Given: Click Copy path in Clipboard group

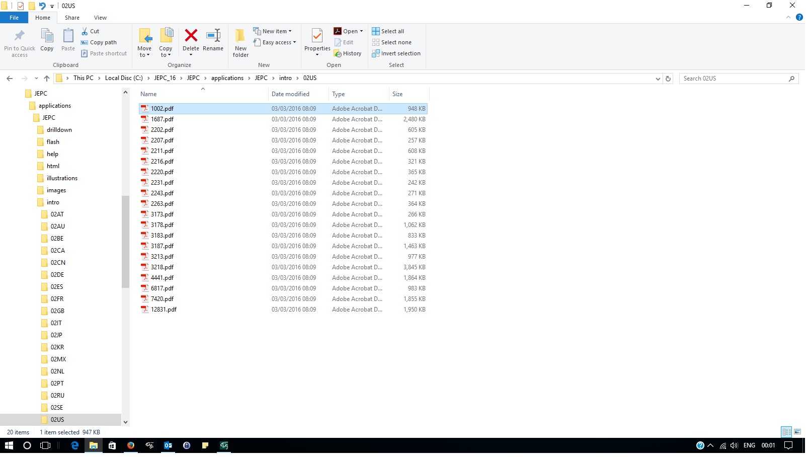Looking at the screenshot, I should (103, 42).
